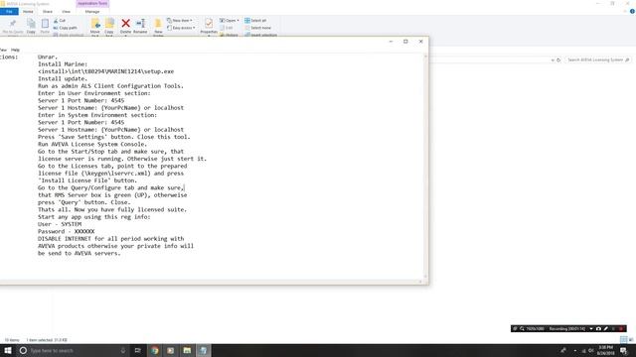
Task: Click the recorder screenshot camera icon
Action: pos(598,328)
